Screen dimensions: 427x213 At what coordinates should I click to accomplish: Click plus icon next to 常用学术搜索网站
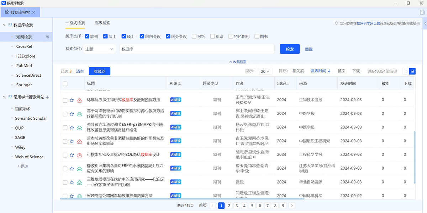pos(48,97)
